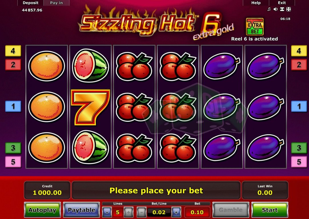Image resolution: width=309 pixels, height=219 pixels.
Task: Decrease the Bet/Line amount
Action: 141,212
